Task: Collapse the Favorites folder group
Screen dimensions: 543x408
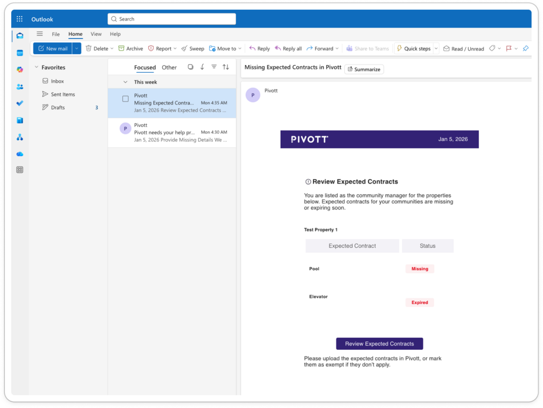Action: pos(36,67)
